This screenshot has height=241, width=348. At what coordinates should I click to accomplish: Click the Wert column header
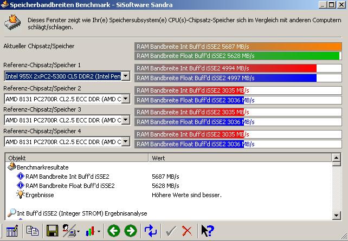pos(240,158)
